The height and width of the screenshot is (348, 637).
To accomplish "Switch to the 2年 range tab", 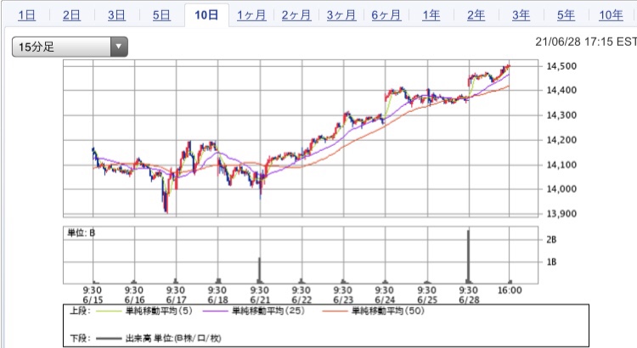I will coord(476,15).
